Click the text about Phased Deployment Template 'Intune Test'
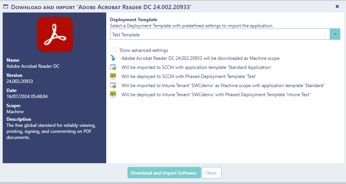Screen dimensions: 346x184 pyautogui.click(x=215, y=95)
